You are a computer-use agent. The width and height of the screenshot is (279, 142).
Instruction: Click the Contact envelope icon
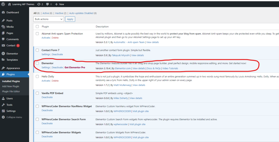pyautogui.click(x=3, y=45)
